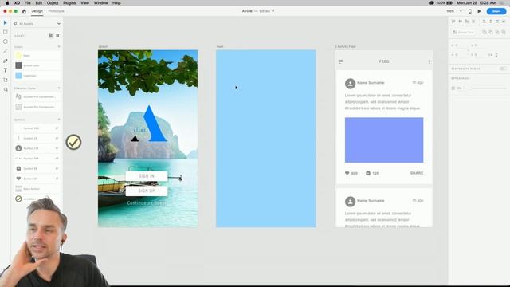Click SHARE on the first feed post

(x=417, y=173)
